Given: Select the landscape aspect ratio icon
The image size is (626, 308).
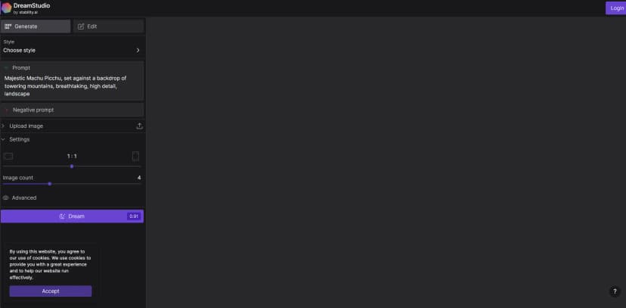Looking at the screenshot, I should tap(8, 156).
